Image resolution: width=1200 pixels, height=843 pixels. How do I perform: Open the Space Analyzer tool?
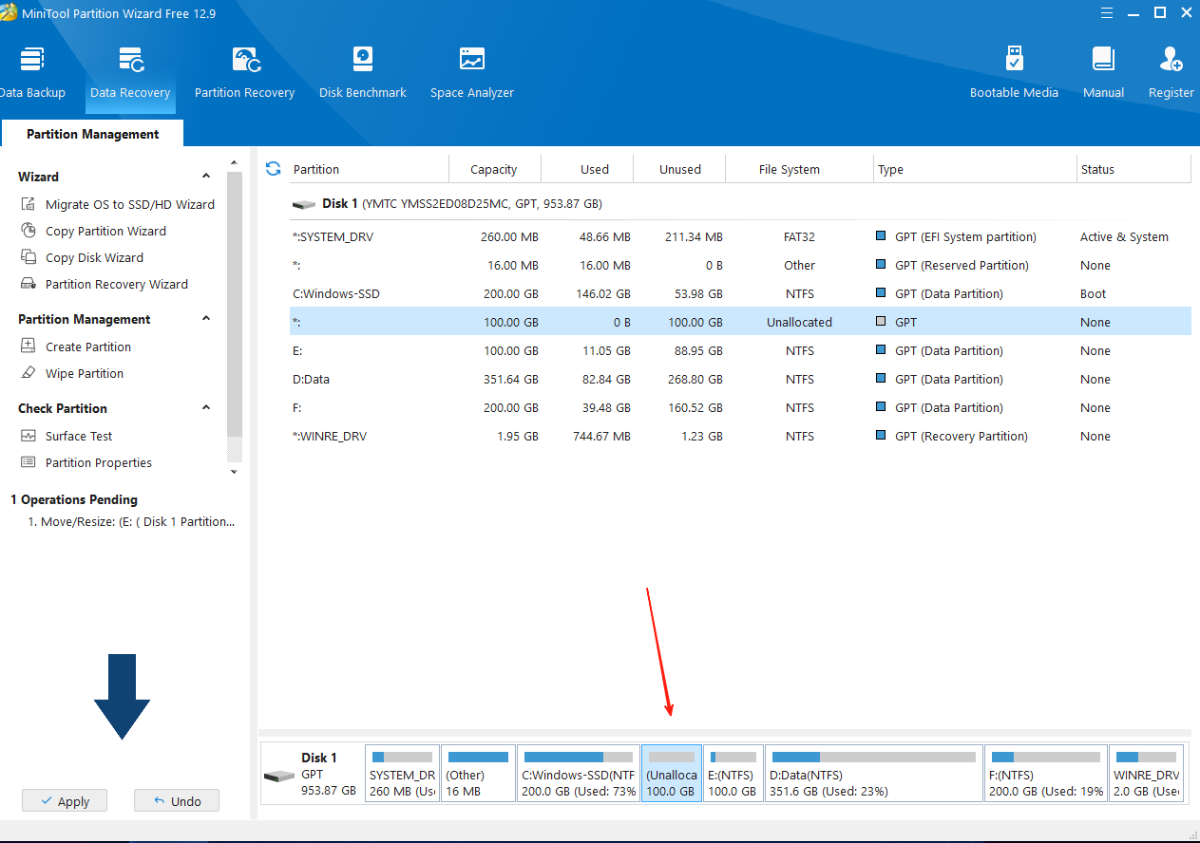pos(471,72)
